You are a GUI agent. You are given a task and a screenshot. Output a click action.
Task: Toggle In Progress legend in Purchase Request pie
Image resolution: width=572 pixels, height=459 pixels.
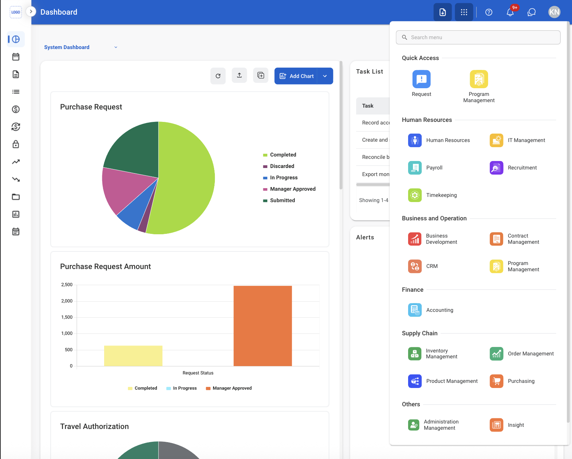(x=280, y=178)
